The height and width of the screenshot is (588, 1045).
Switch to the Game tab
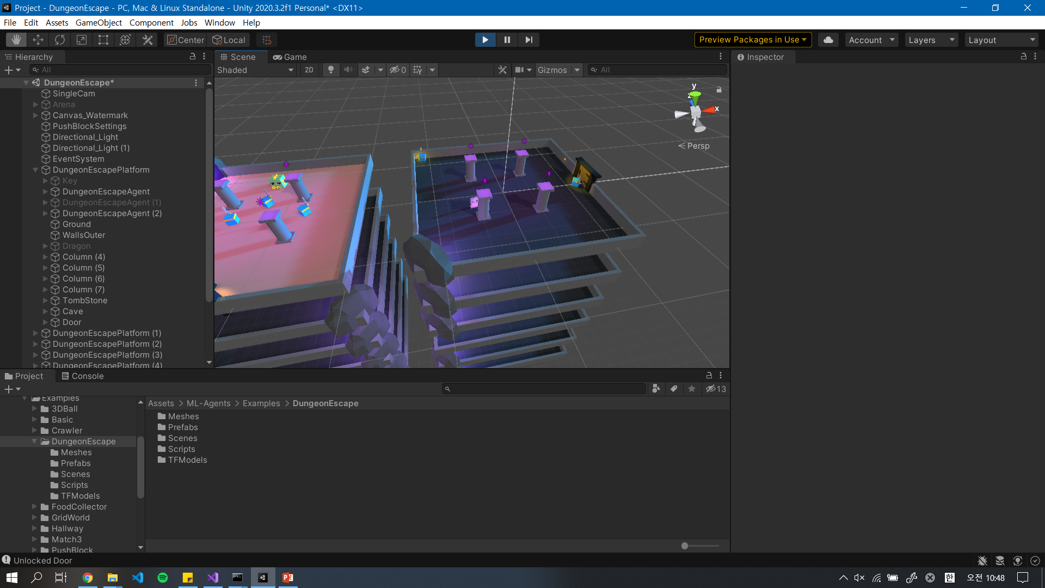[289, 57]
